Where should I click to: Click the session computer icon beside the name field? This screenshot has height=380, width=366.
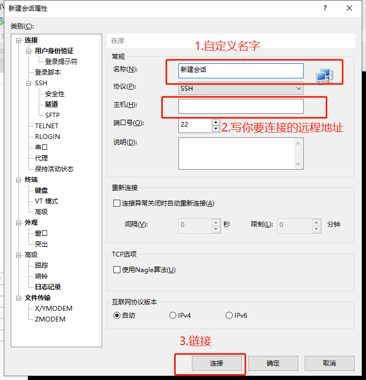click(x=325, y=76)
